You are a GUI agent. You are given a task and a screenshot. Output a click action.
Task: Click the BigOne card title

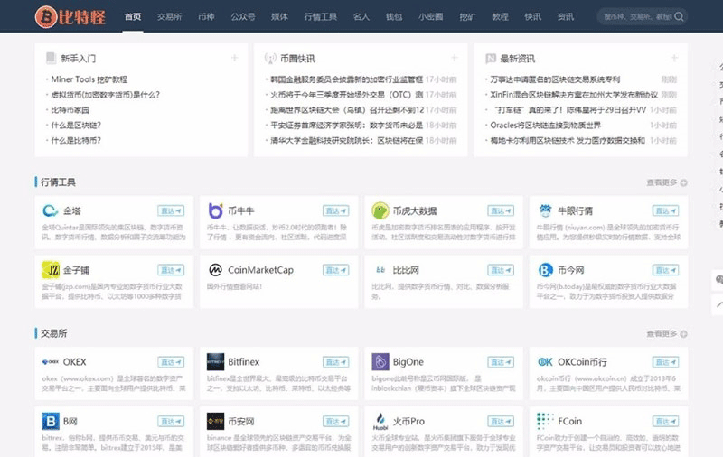click(408, 362)
